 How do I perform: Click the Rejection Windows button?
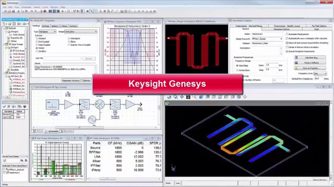click(x=71, y=81)
